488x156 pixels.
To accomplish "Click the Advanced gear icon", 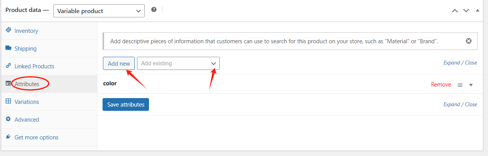I will (8, 119).
